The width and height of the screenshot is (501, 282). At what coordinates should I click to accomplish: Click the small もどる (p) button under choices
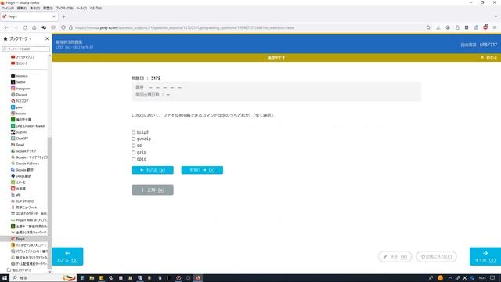pyautogui.click(x=153, y=170)
